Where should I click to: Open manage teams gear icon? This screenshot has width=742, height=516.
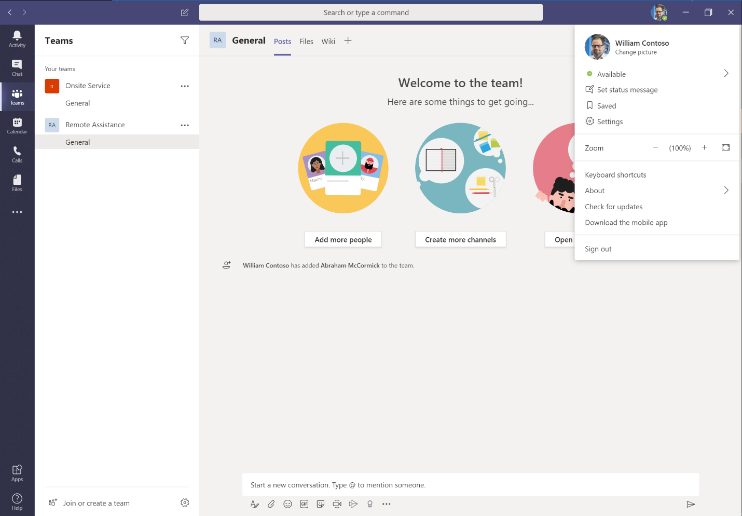pyautogui.click(x=185, y=503)
